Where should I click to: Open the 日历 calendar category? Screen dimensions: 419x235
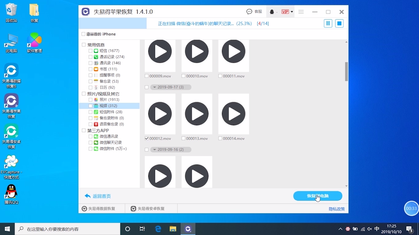pyautogui.click(x=107, y=87)
